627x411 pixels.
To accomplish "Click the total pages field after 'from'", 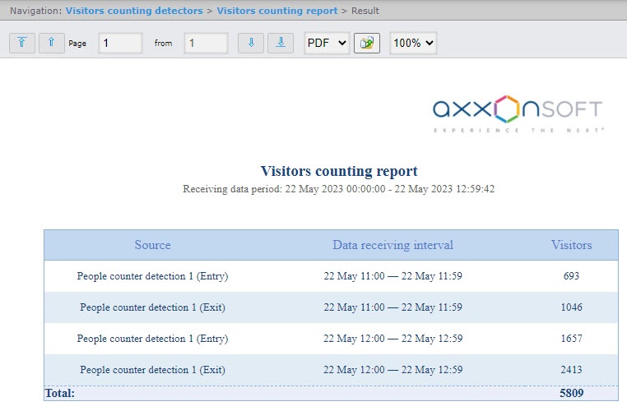I will point(206,43).
